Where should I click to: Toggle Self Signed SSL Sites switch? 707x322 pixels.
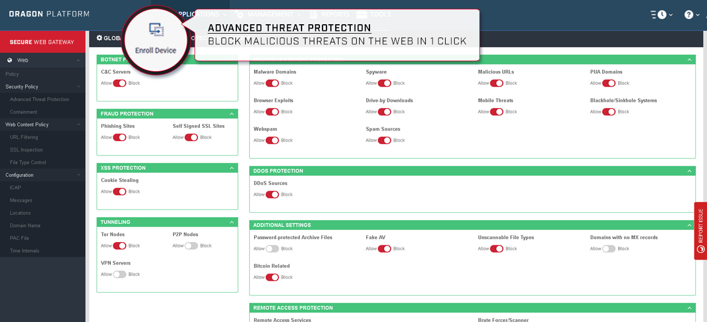[191, 137]
